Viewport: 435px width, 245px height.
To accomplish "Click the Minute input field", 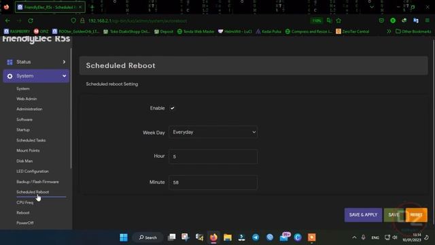I will (x=213, y=182).
